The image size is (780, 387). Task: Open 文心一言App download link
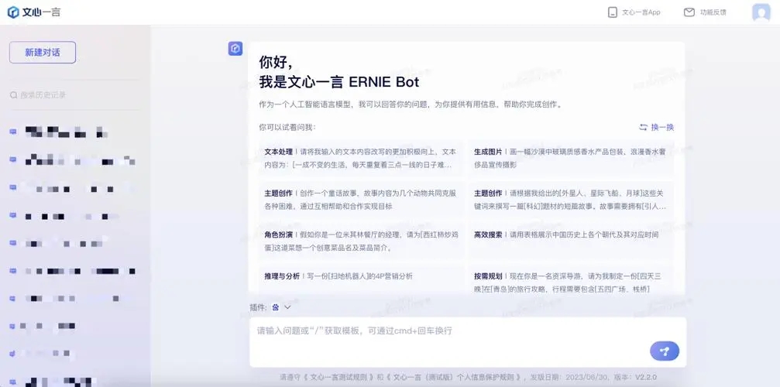pos(634,12)
